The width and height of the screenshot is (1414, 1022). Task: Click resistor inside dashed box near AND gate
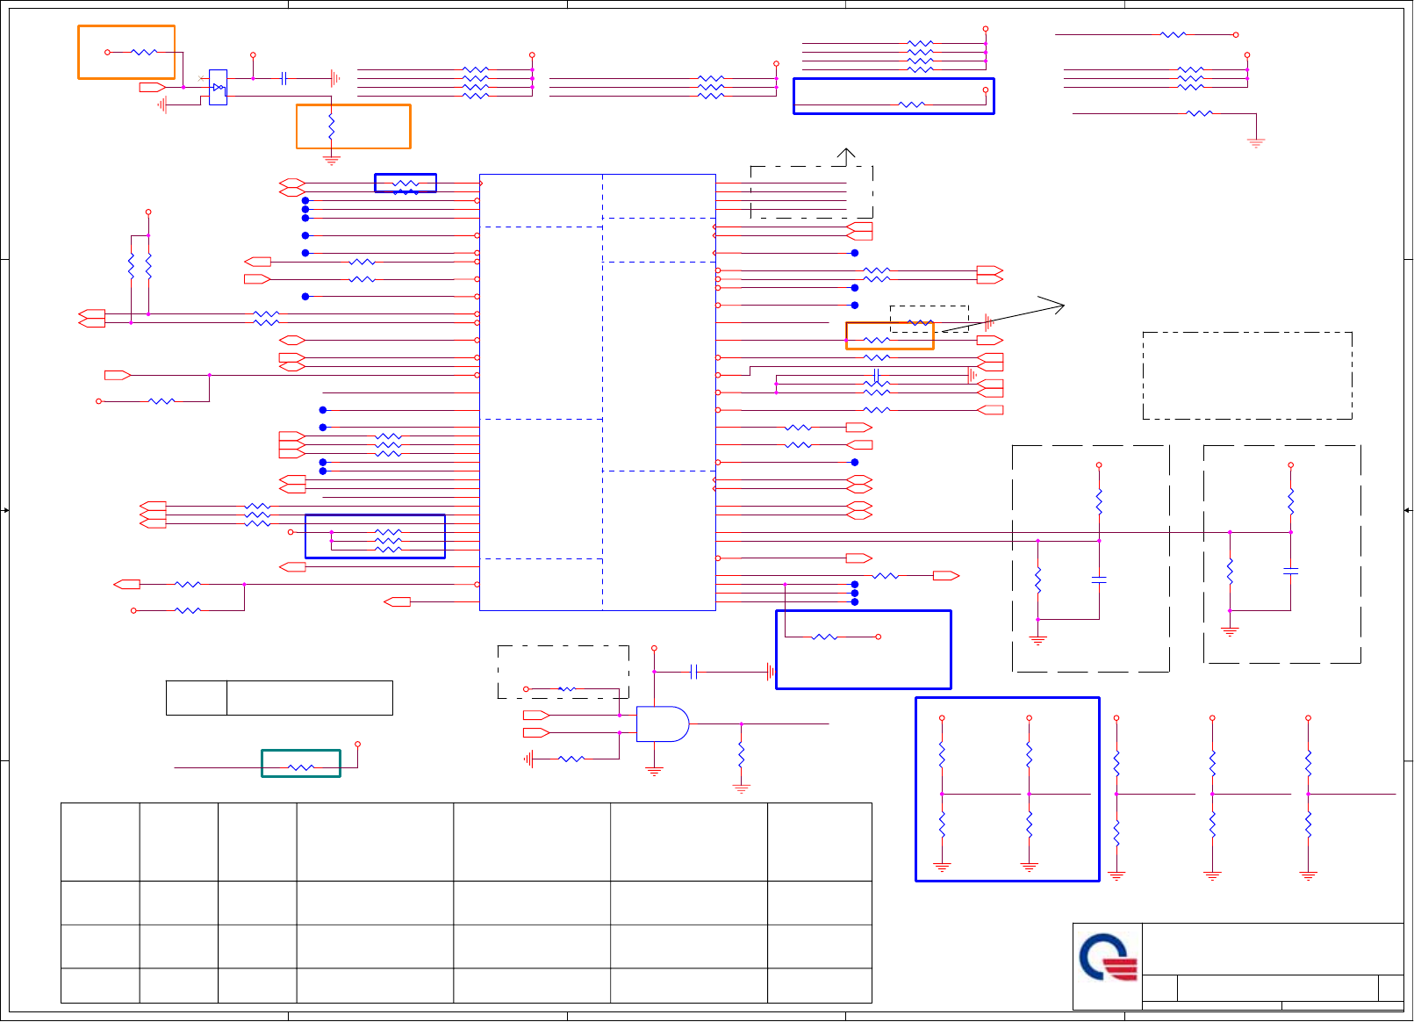click(567, 689)
